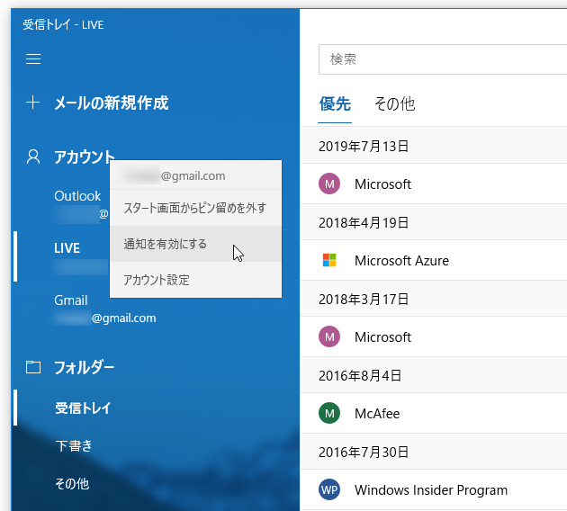Open the その他 folder in sidebar
The width and height of the screenshot is (567, 511).
(72, 483)
